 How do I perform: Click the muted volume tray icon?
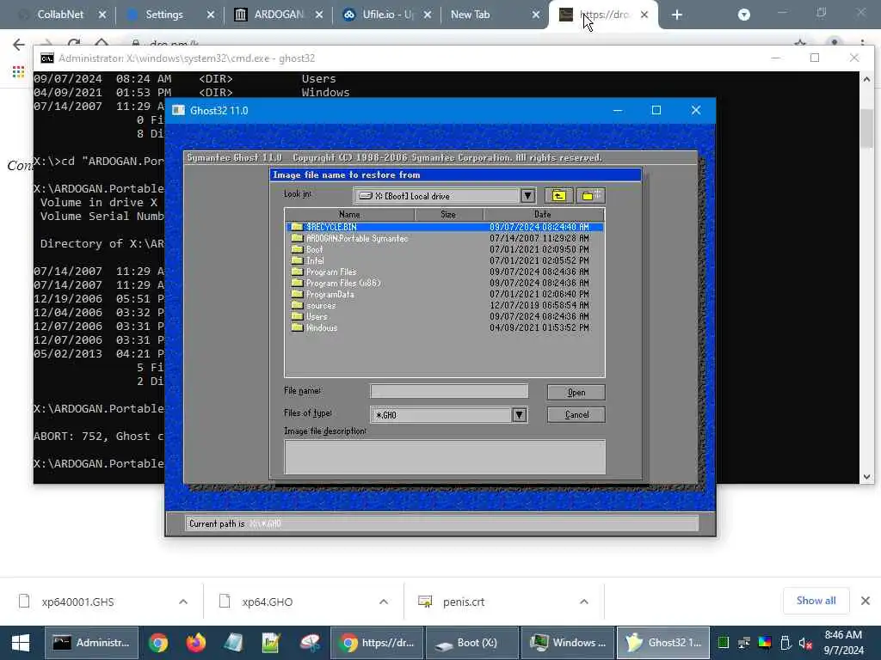coord(805,643)
